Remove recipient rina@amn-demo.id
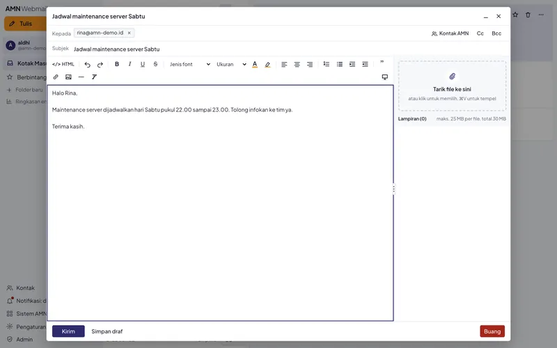This screenshot has height=348, width=557. click(x=130, y=33)
